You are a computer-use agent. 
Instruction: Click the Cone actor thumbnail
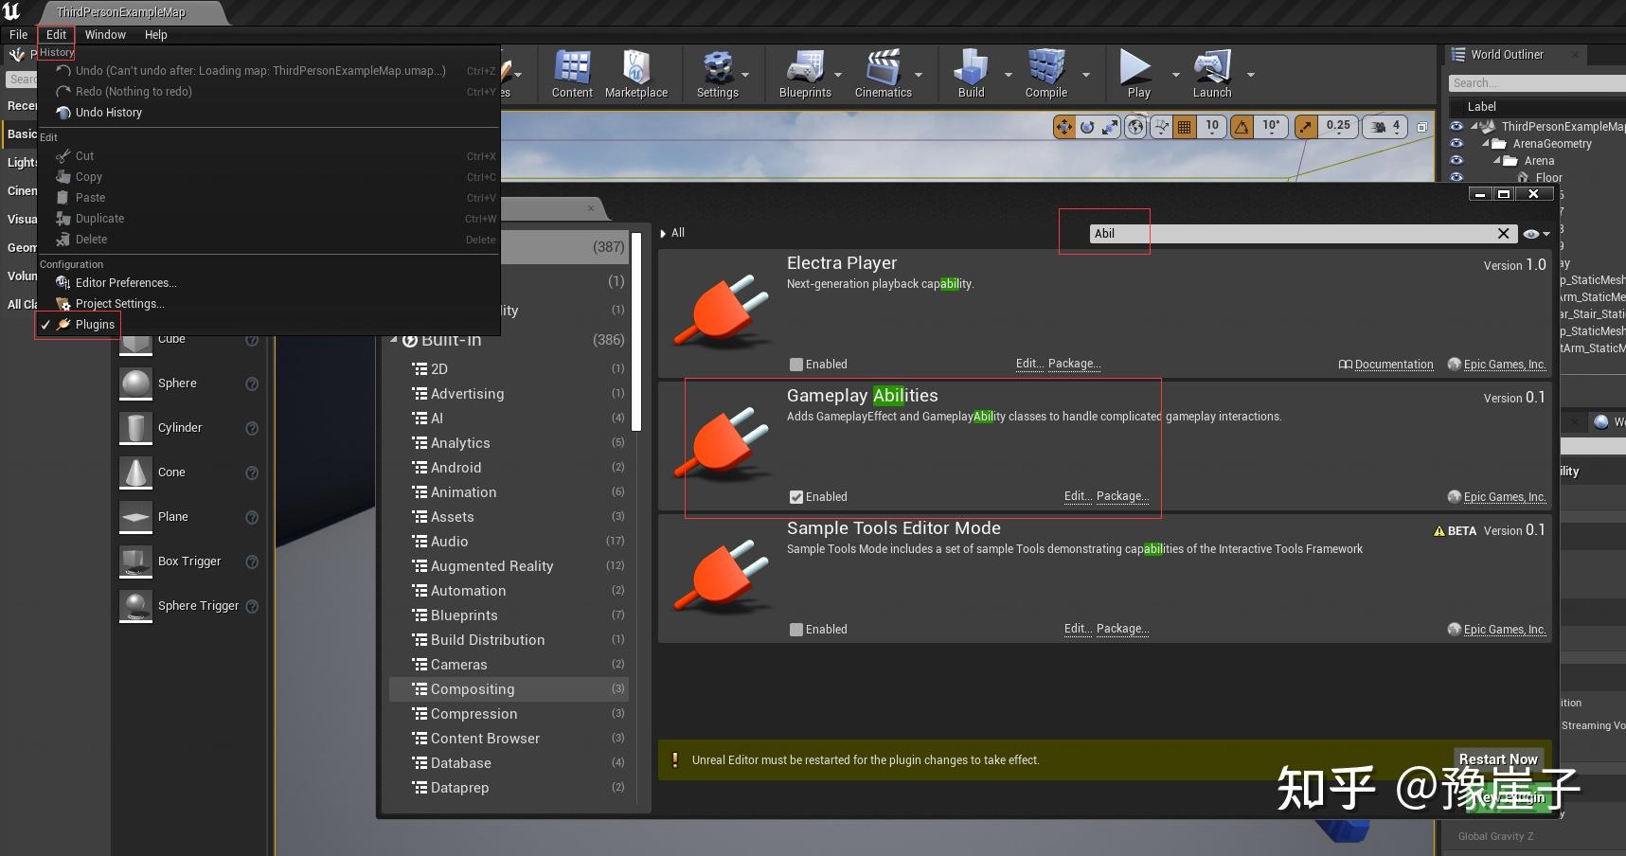[x=135, y=473]
